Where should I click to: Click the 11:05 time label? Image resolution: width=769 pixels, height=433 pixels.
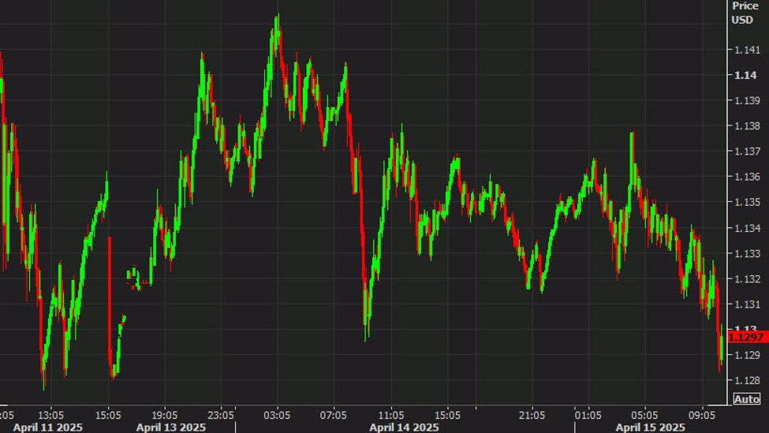tap(391, 416)
